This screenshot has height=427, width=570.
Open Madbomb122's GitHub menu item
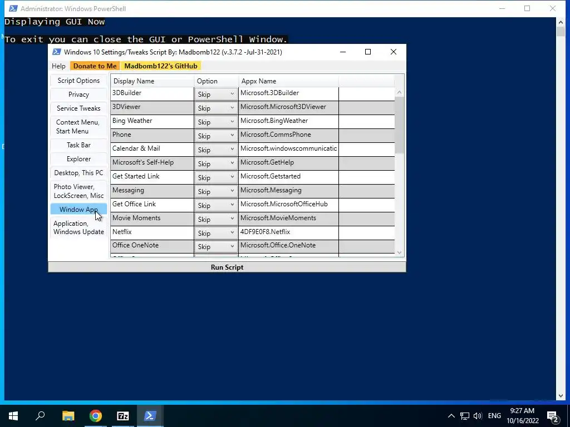161,66
